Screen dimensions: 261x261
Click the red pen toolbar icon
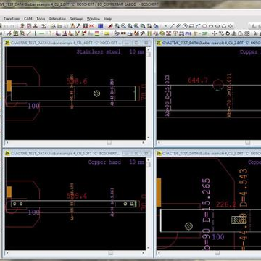[110, 26]
